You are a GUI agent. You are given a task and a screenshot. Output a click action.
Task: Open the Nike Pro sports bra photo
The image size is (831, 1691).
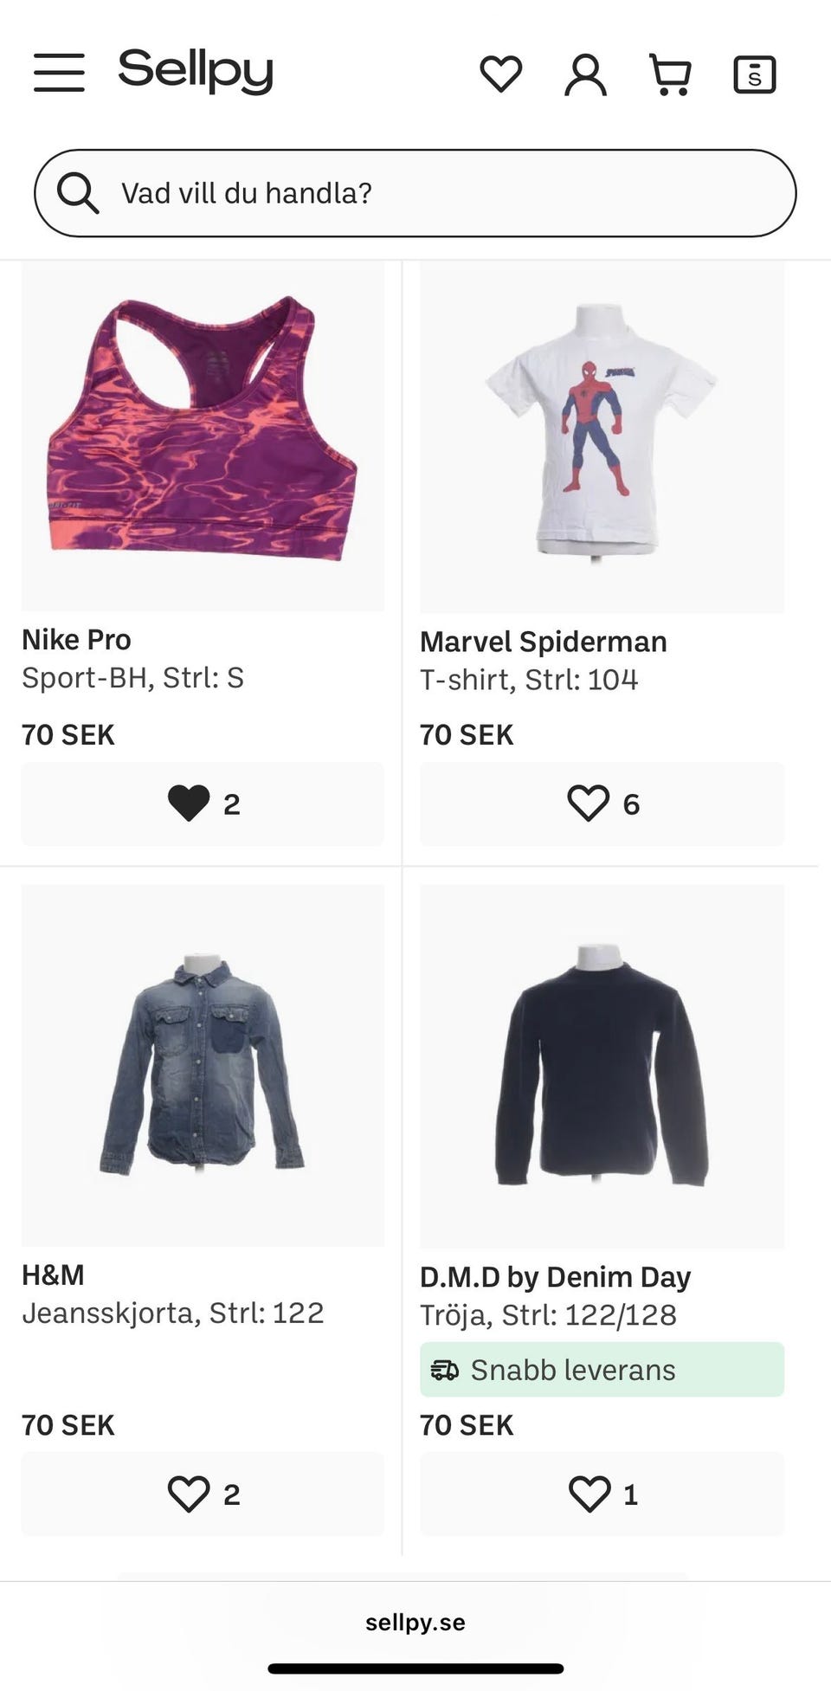203,436
